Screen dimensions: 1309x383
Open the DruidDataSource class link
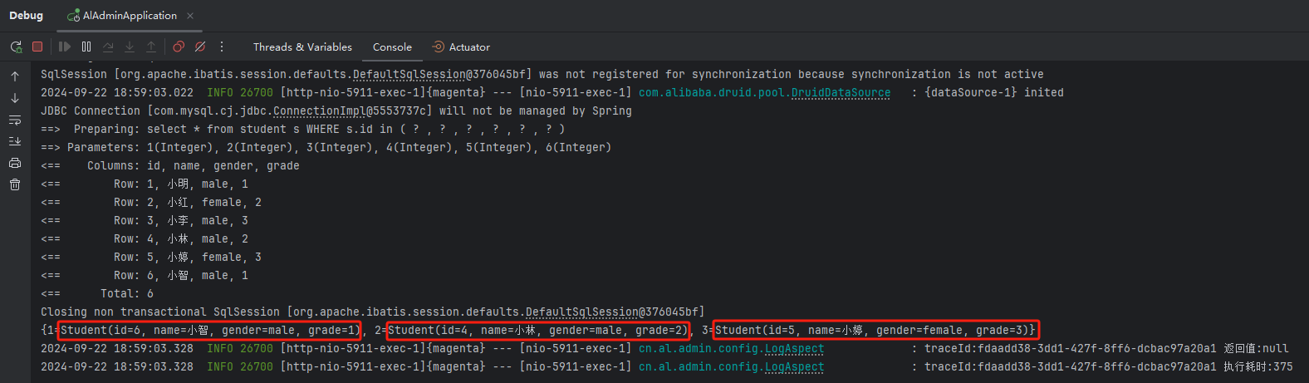[841, 93]
